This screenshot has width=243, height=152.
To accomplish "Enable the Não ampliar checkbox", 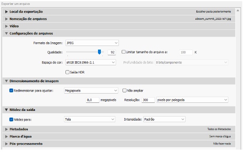I will (125, 91).
